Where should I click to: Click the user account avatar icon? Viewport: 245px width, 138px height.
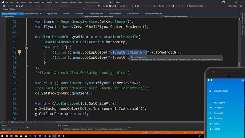(x=224, y=2)
